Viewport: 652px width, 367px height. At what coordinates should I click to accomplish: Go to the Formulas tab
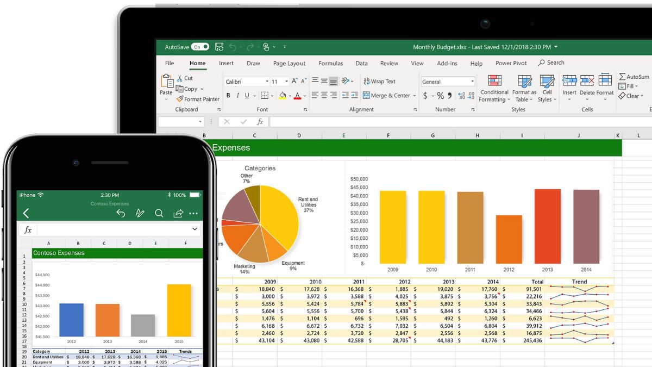[331, 63]
